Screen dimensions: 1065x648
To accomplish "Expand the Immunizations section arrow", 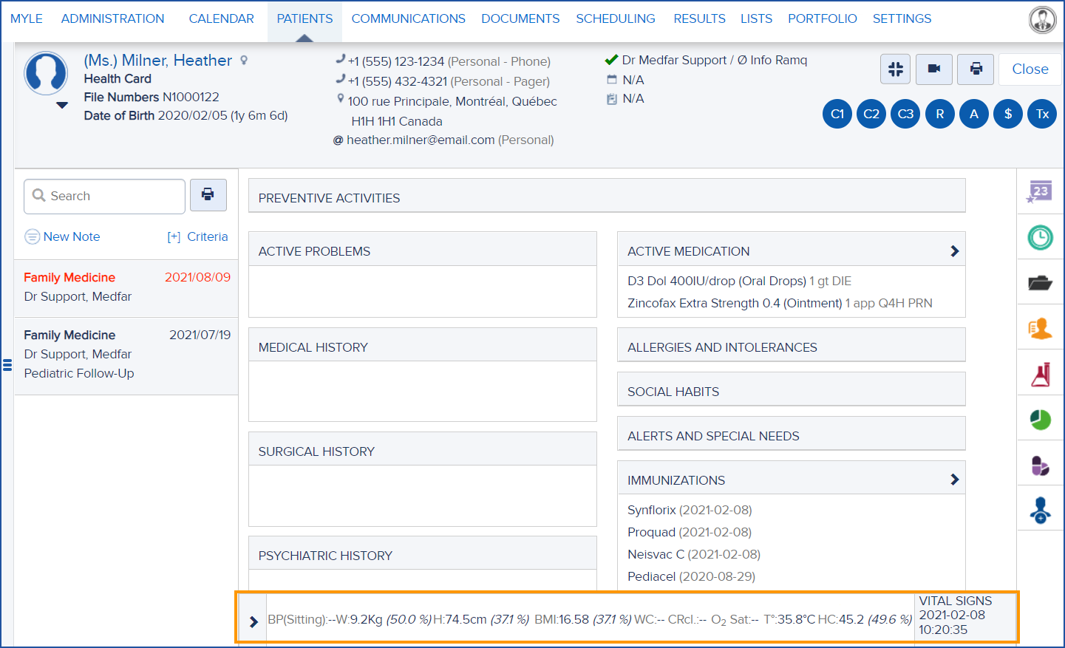I will (x=954, y=480).
